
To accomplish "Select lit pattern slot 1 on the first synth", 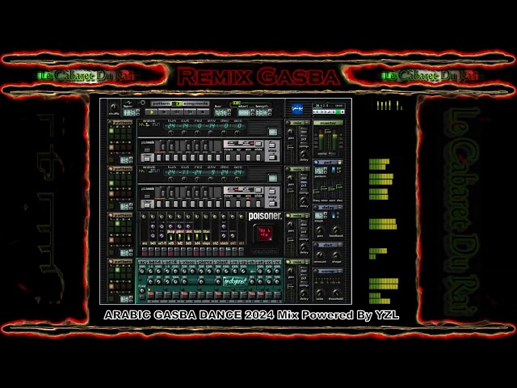I will click(111, 131).
